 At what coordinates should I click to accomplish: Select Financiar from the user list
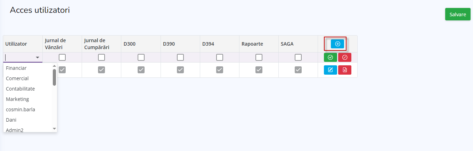(x=16, y=68)
